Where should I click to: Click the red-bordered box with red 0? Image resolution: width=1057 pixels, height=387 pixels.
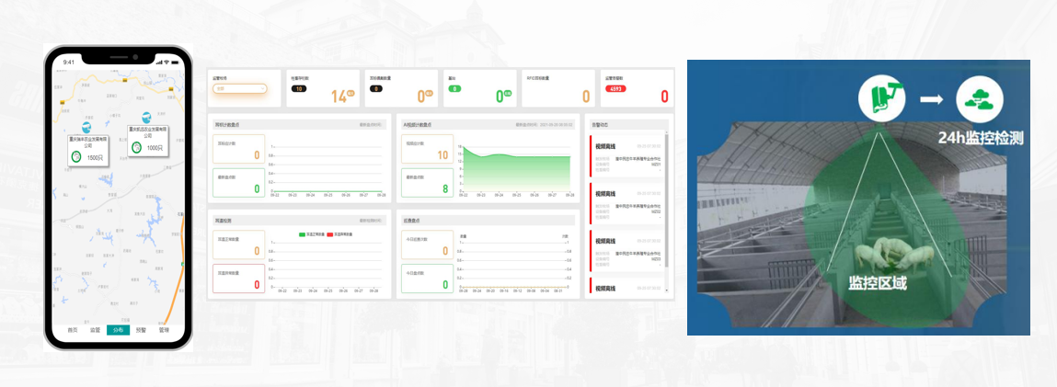pyautogui.click(x=238, y=279)
